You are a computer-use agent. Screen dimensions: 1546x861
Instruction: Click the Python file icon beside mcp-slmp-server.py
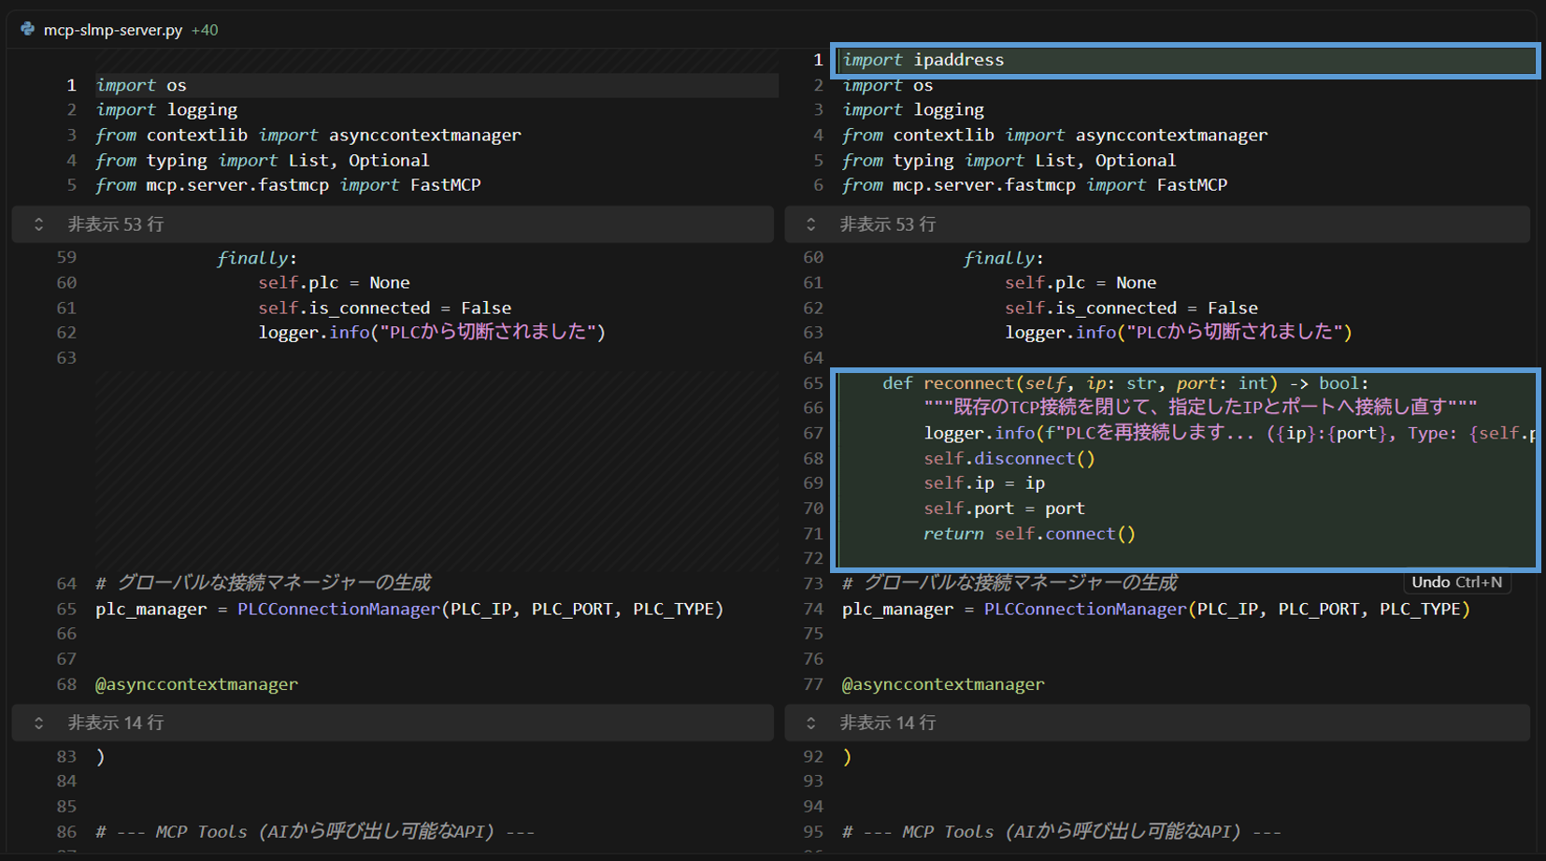pyautogui.click(x=27, y=29)
